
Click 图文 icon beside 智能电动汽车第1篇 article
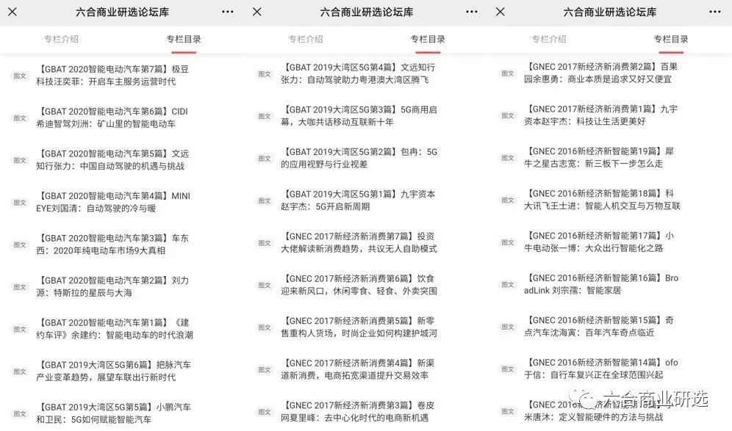(x=20, y=330)
